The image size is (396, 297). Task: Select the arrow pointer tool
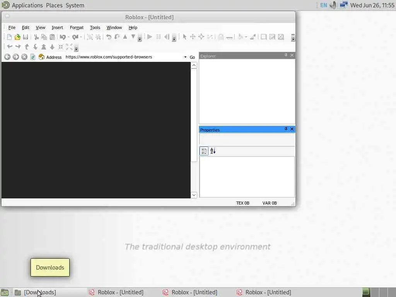coord(184,37)
